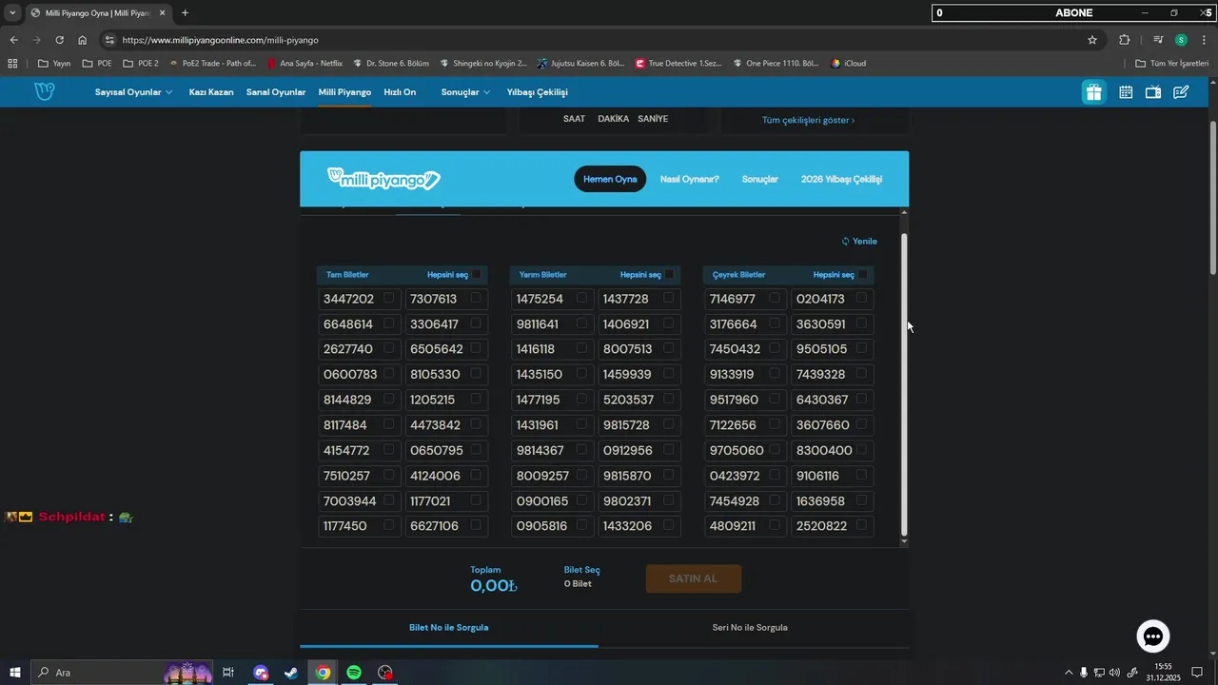Screen dimensions: 1218x685
Task: Show hidden system tray icons
Action: [x=1069, y=673]
